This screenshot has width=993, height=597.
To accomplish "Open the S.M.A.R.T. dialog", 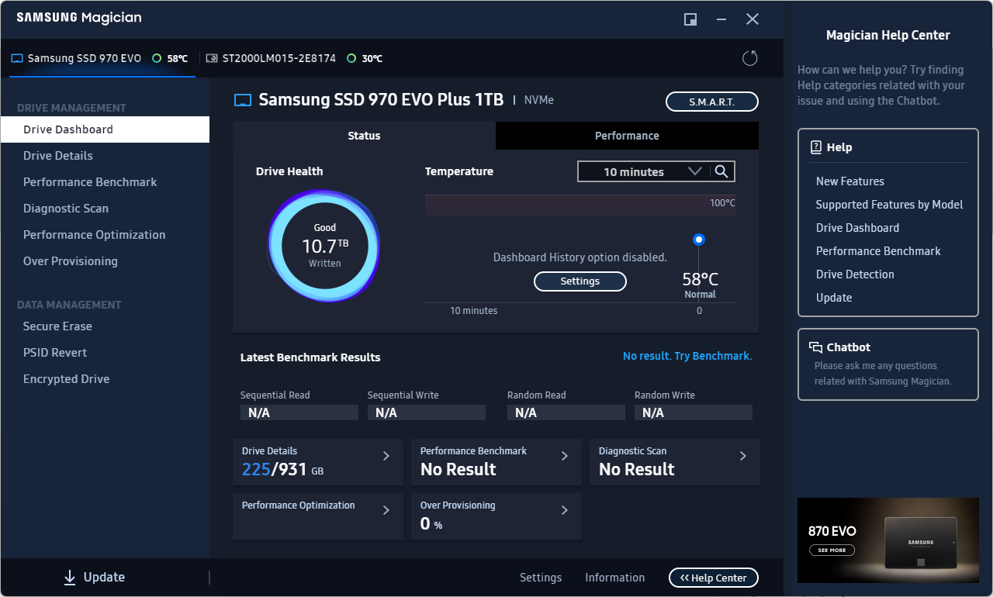I will (711, 101).
